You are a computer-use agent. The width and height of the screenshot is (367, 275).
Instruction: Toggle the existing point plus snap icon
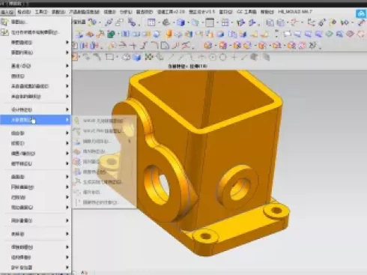tap(234, 58)
